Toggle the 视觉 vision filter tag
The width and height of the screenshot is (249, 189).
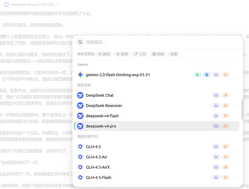click(x=104, y=54)
